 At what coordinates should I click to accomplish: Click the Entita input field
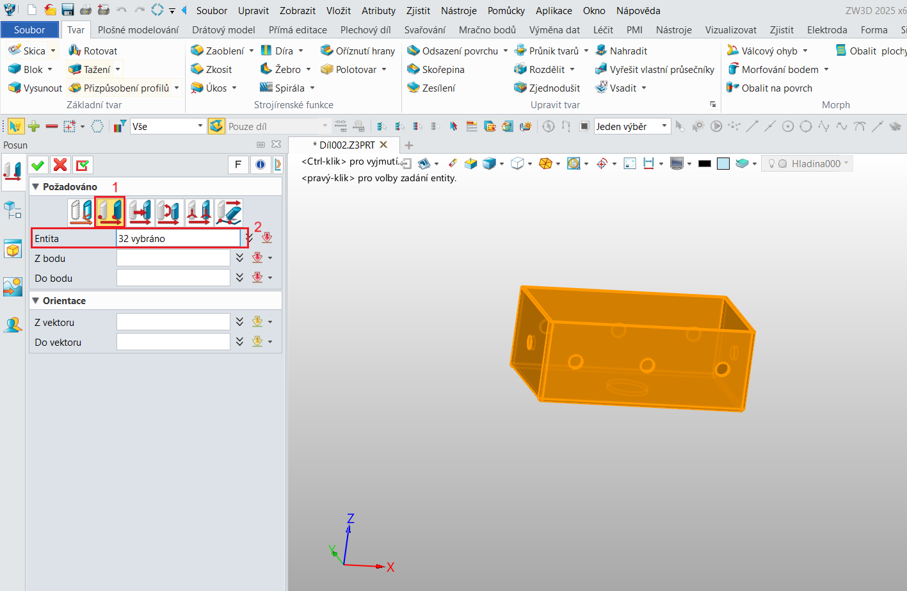(179, 238)
